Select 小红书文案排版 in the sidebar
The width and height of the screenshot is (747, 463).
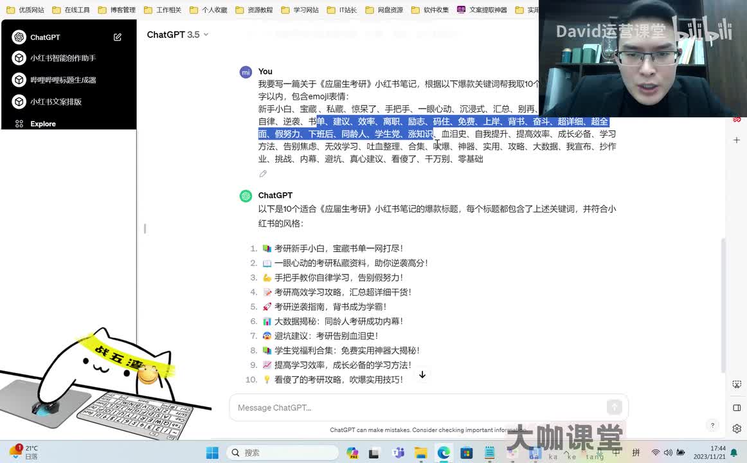coord(55,102)
